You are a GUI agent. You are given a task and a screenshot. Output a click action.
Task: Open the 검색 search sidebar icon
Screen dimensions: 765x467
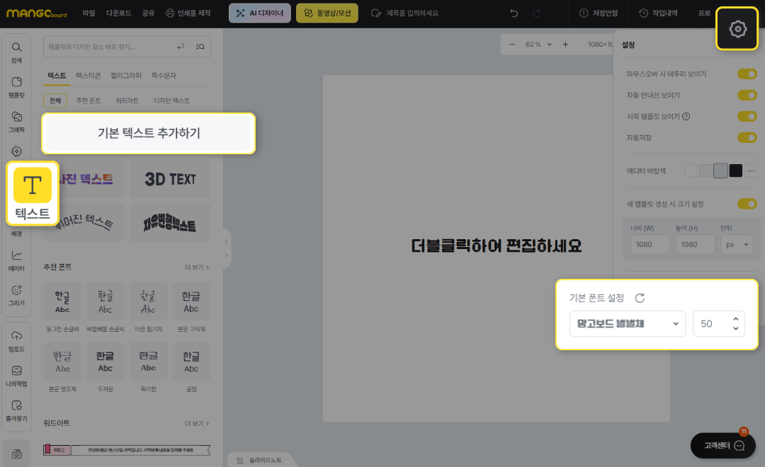pyautogui.click(x=17, y=52)
